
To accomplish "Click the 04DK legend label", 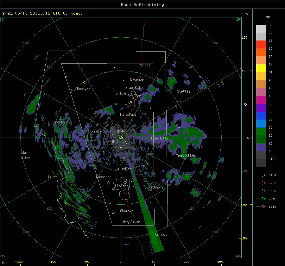I will point(272,175).
